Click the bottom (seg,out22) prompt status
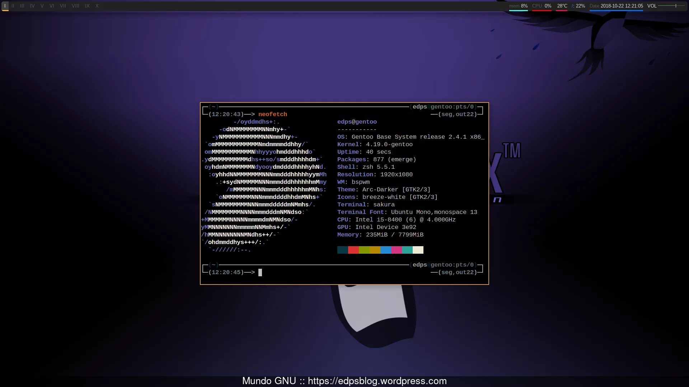Viewport: 689px width, 387px height. point(458,272)
